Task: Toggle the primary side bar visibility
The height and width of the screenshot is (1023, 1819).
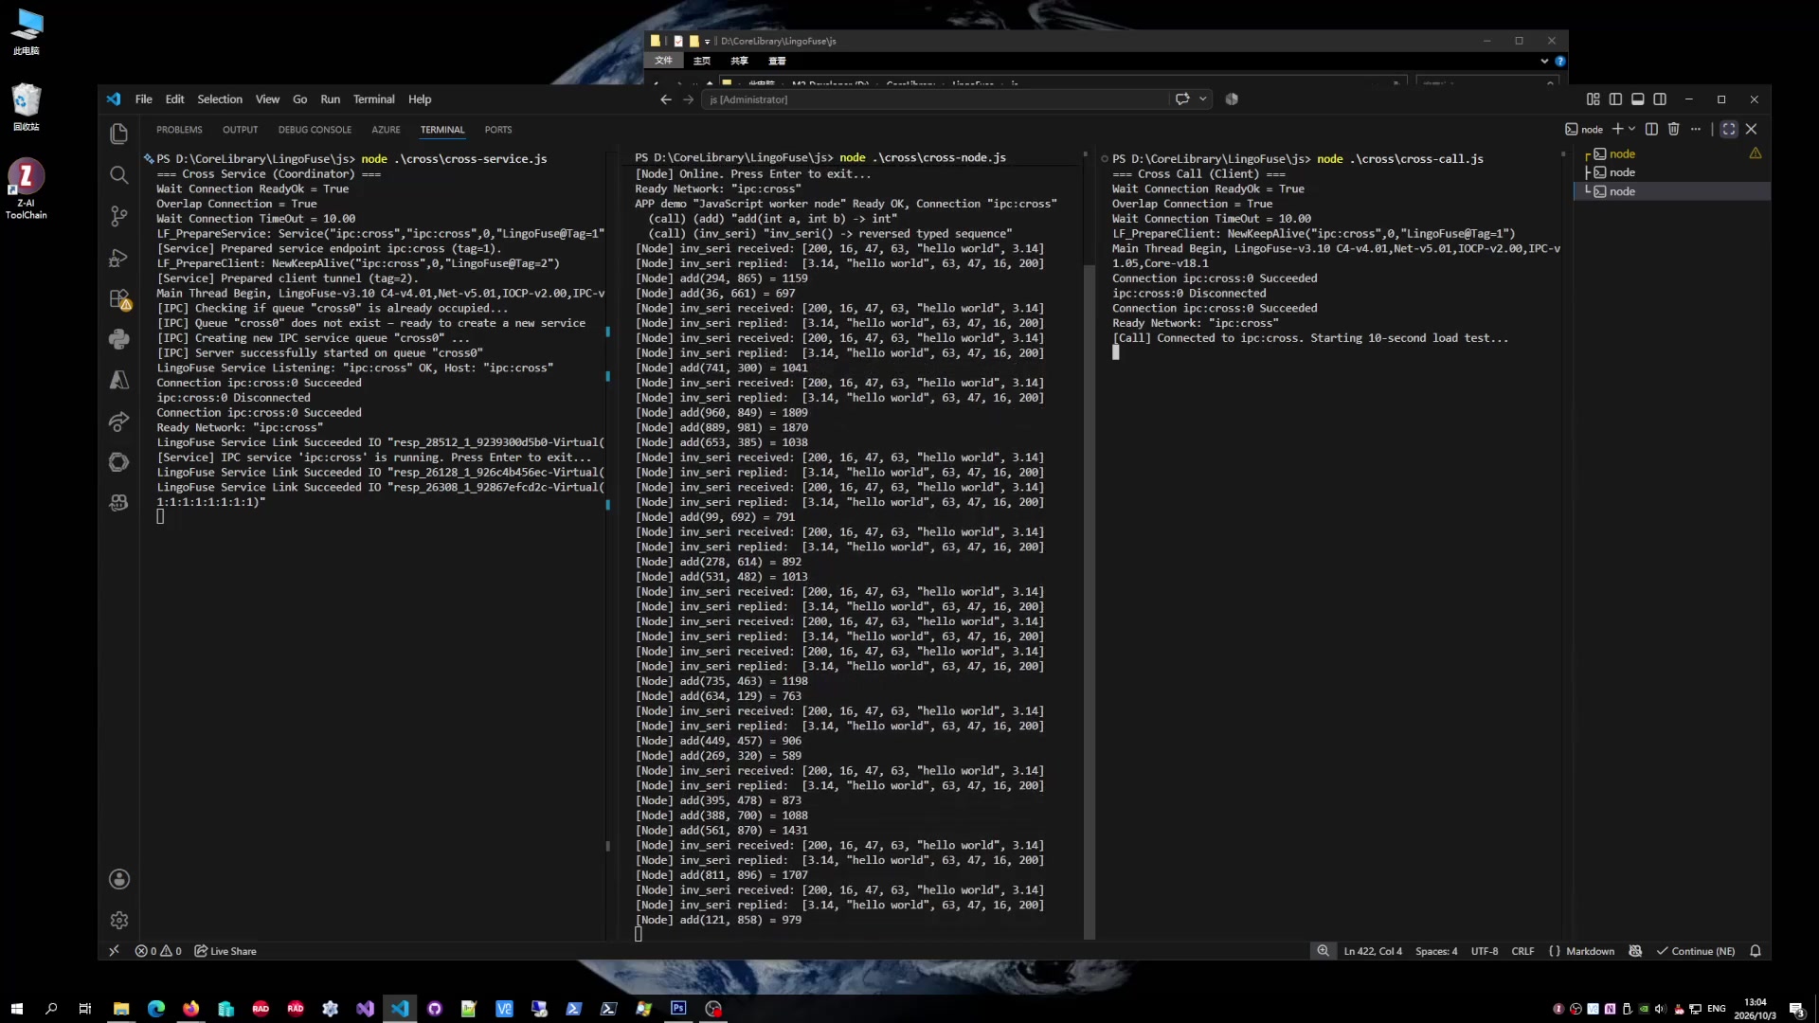Action: click(x=1615, y=99)
